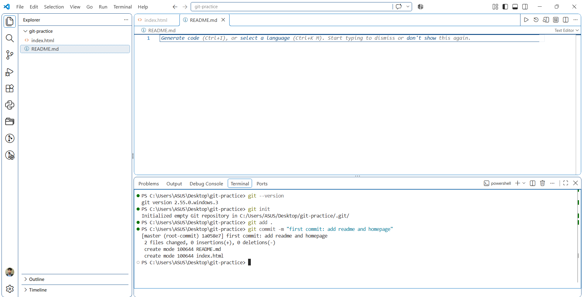This screenshot has height=297, width=583.
Task: Click the circled git-branch icon in activity bar
Action: pyautogui.click(x=10, y=138)
